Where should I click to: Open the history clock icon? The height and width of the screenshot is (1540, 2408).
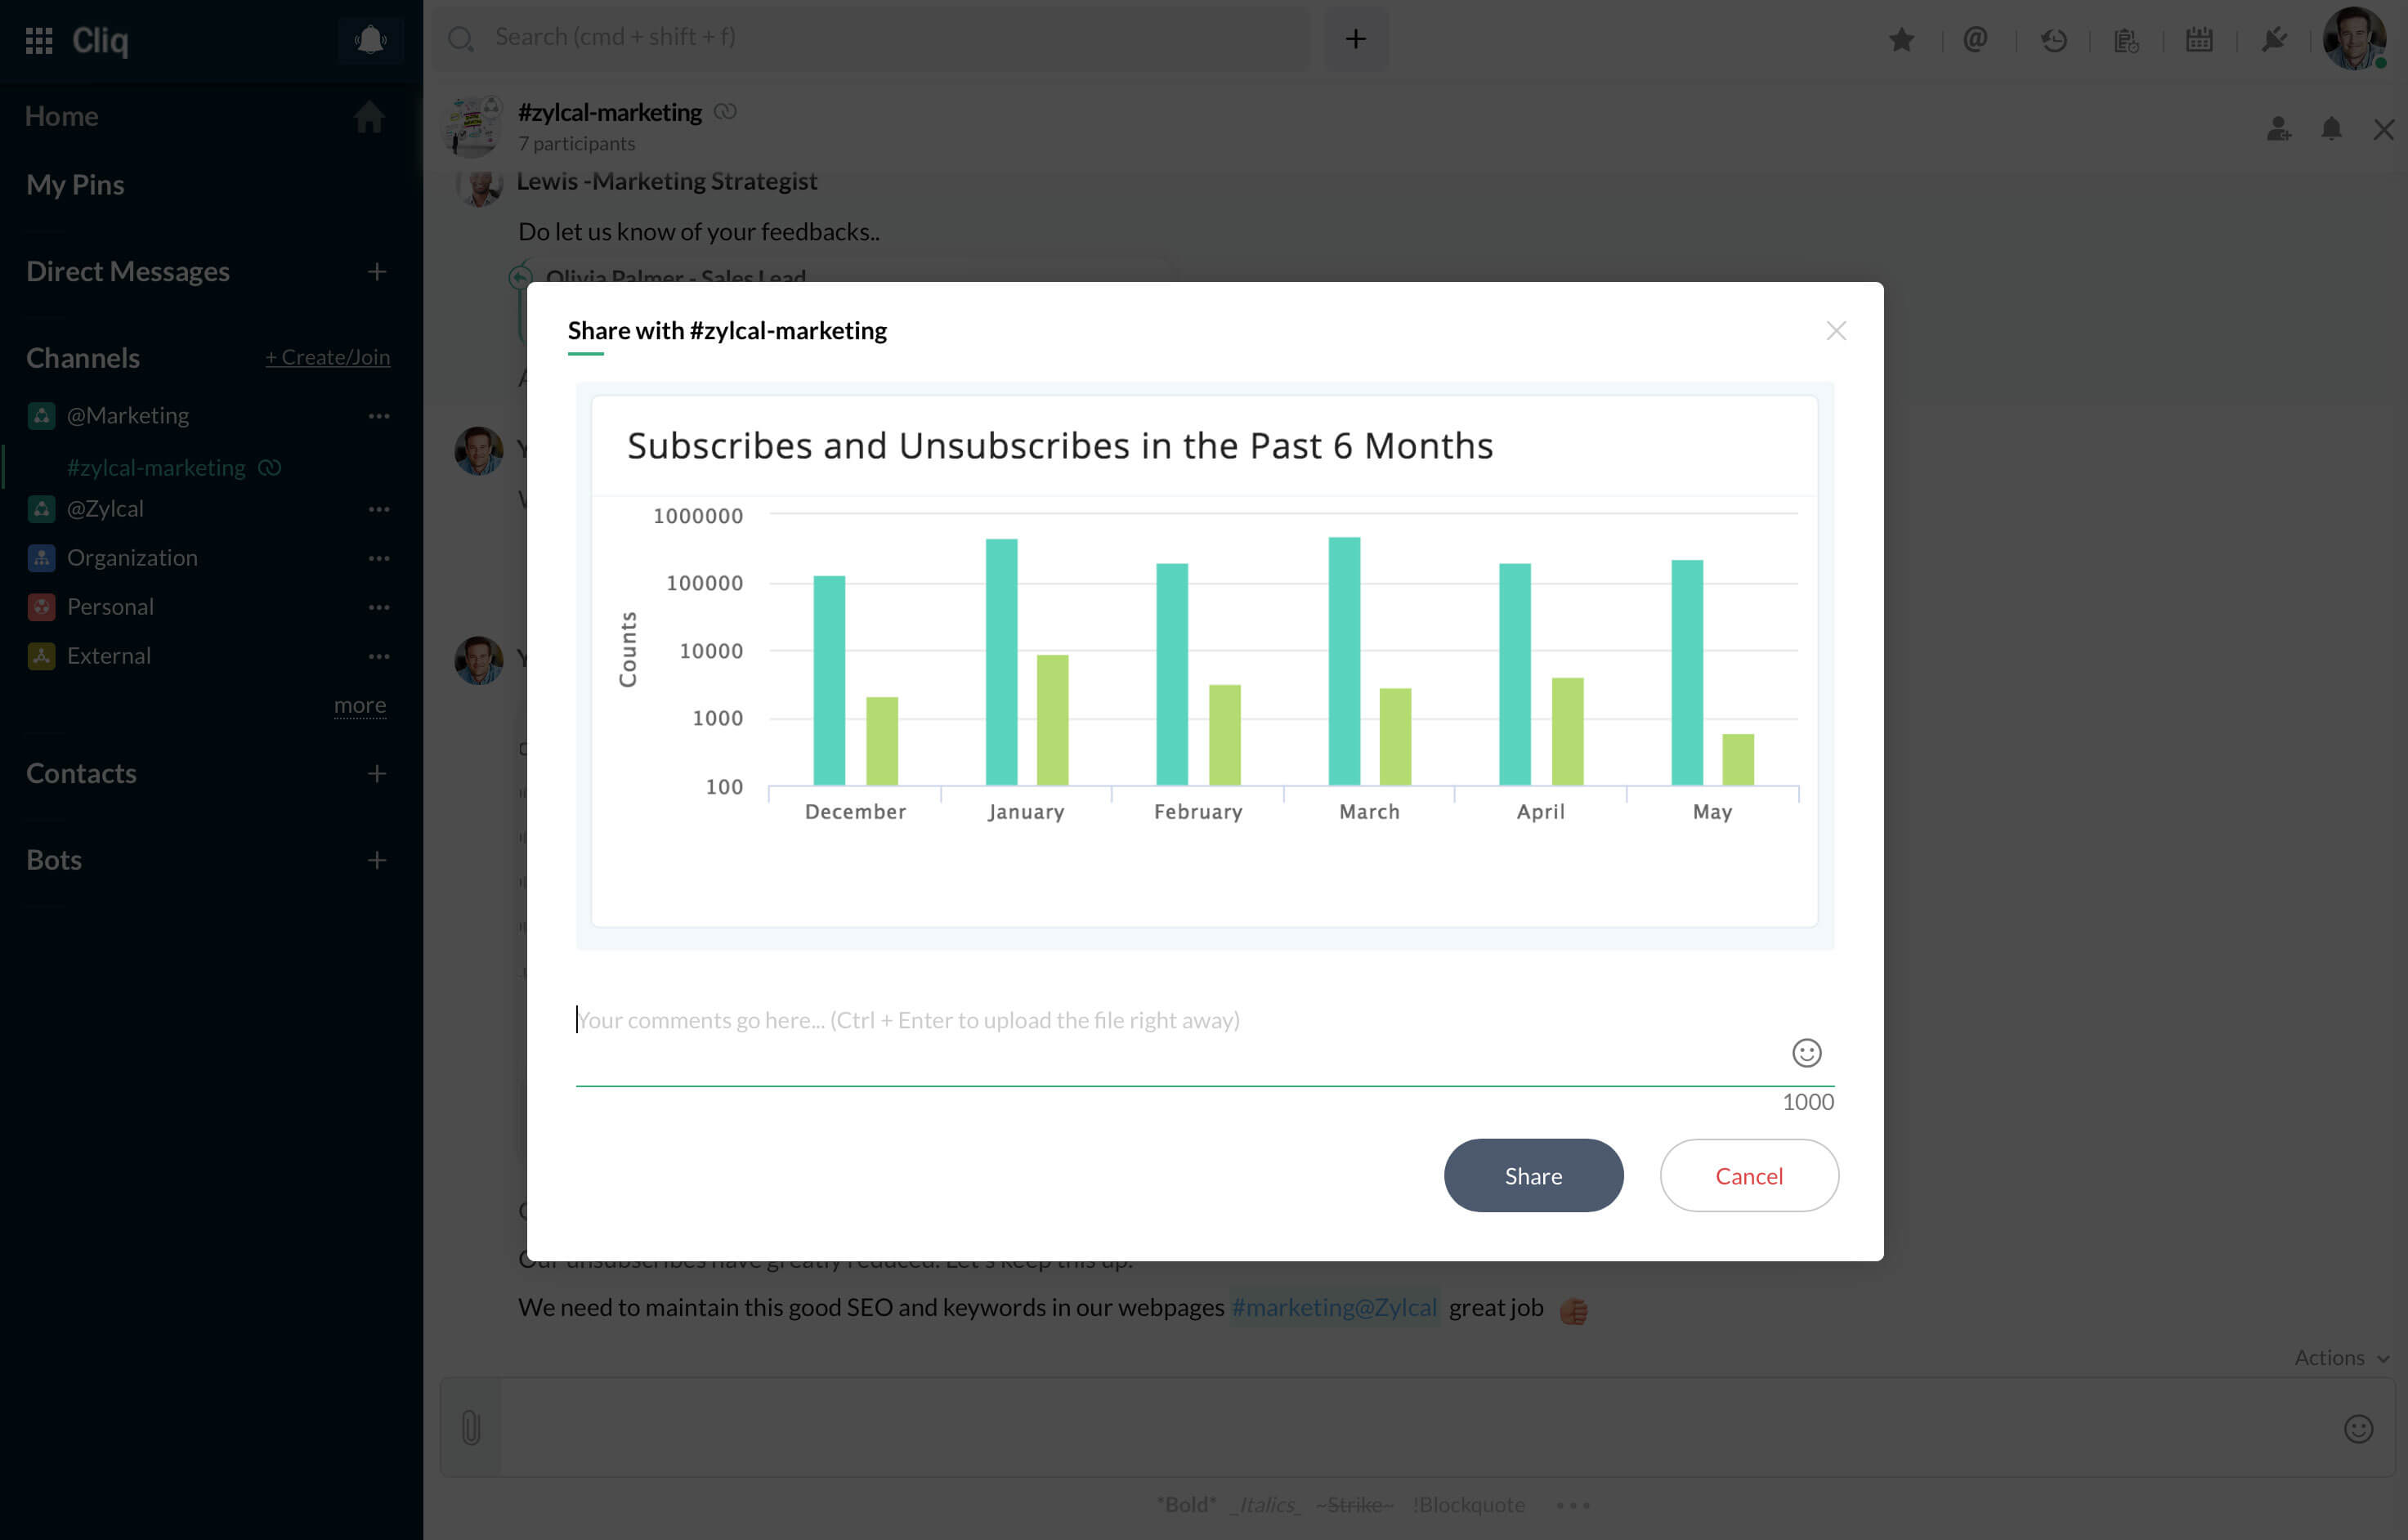(2053, 40)
